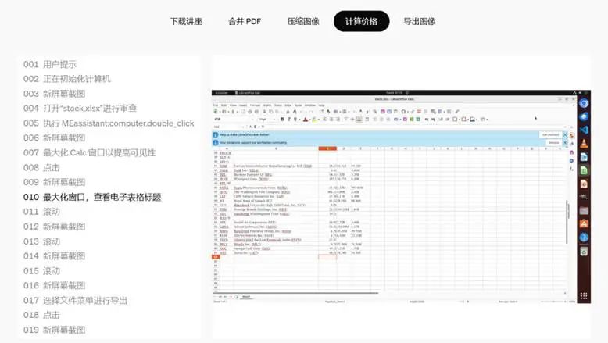Viewport: 608px width, 343px height.
Task: Click Thunderbird icon in the Ubuntu dock
Action: [x=584, y=116]
